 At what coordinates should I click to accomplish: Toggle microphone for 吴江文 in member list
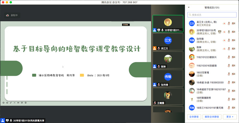[x=229, y=23]
